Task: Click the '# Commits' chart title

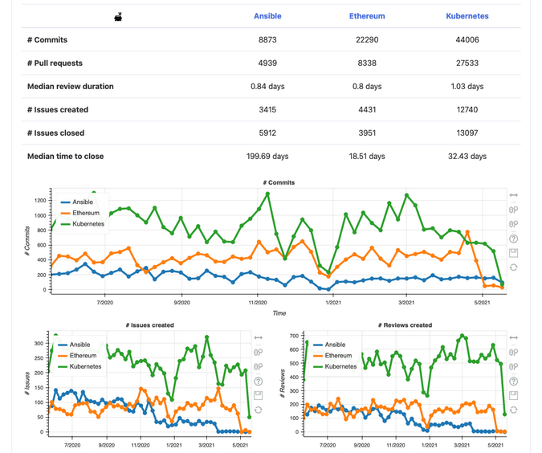Action: 279,182
